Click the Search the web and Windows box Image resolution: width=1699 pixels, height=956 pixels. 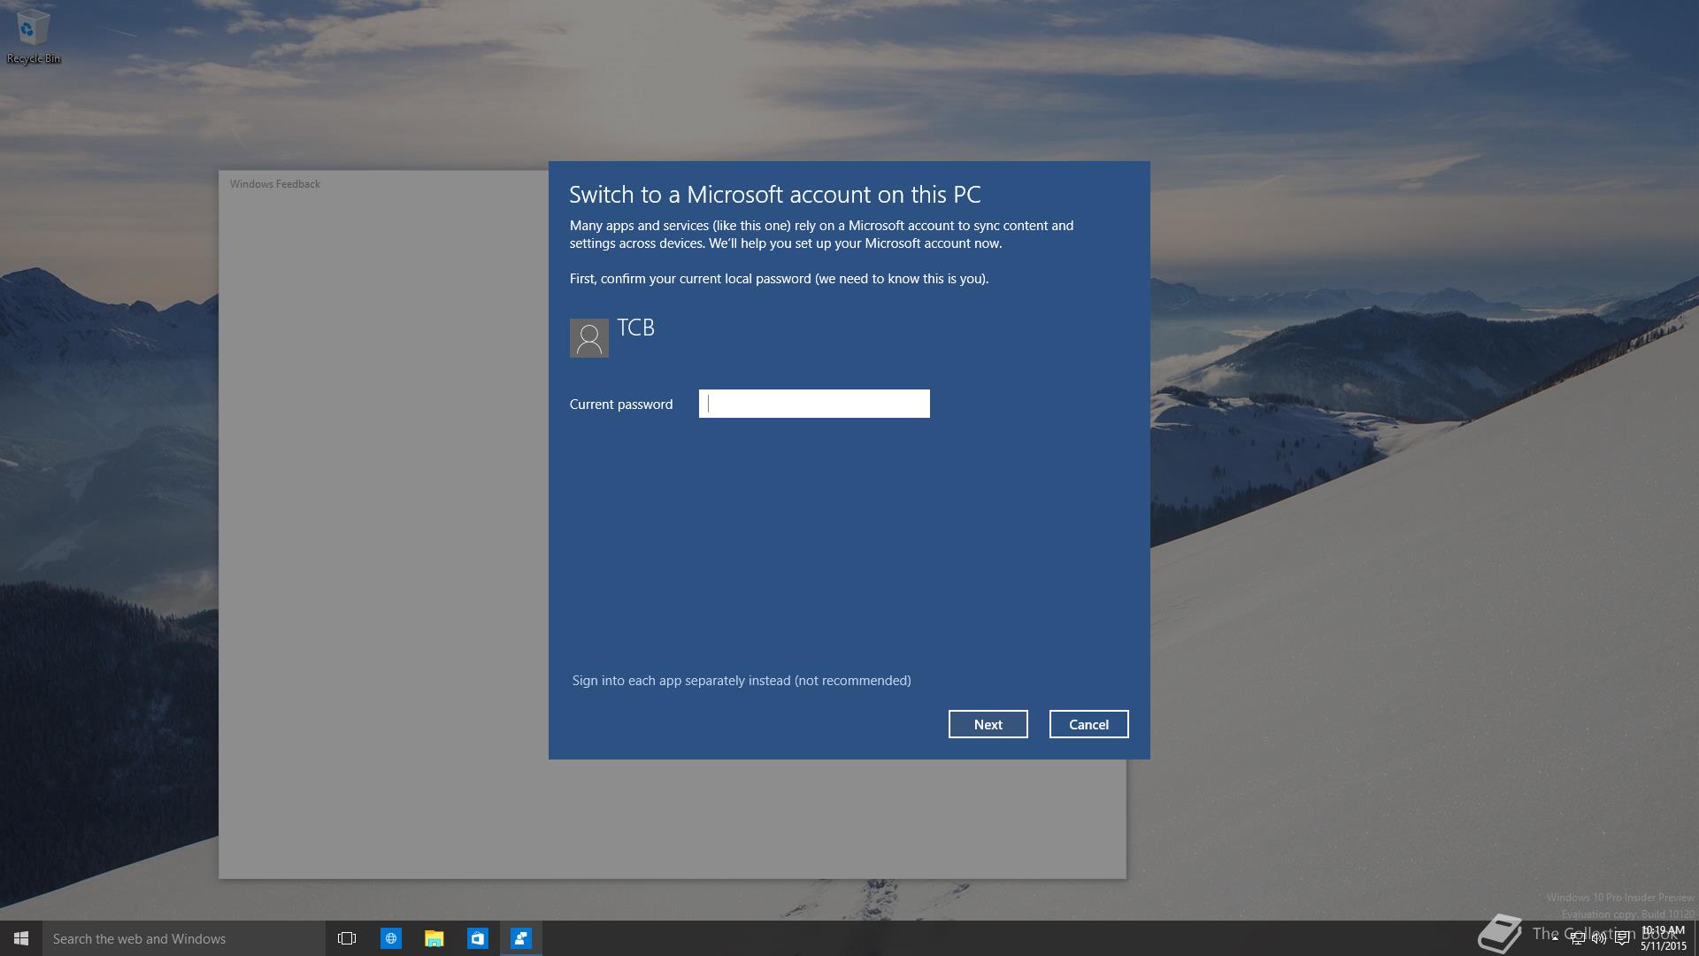click(x=184, y=938)
